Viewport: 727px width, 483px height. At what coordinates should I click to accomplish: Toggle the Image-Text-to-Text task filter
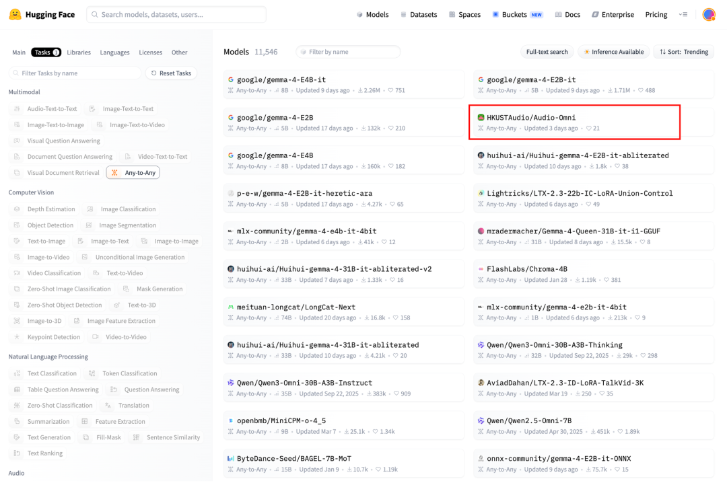(x=121, y=109)
